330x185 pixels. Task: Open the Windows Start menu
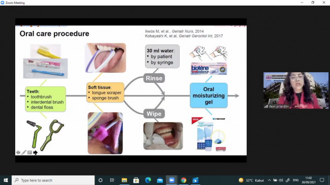click(x=6, y=180)
